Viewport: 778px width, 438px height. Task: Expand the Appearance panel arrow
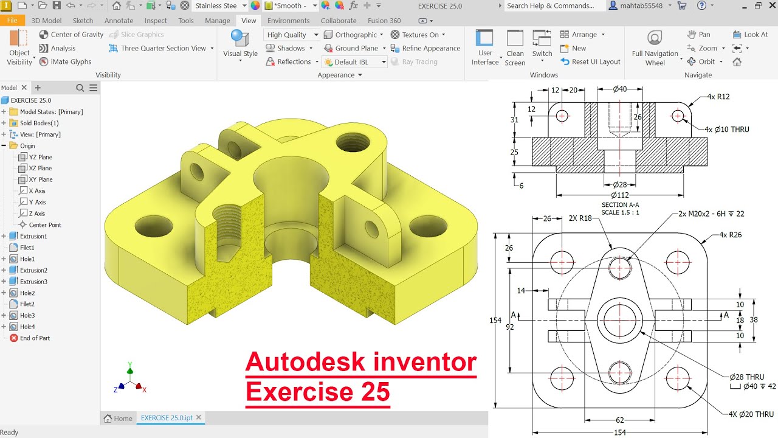(360, 75)
